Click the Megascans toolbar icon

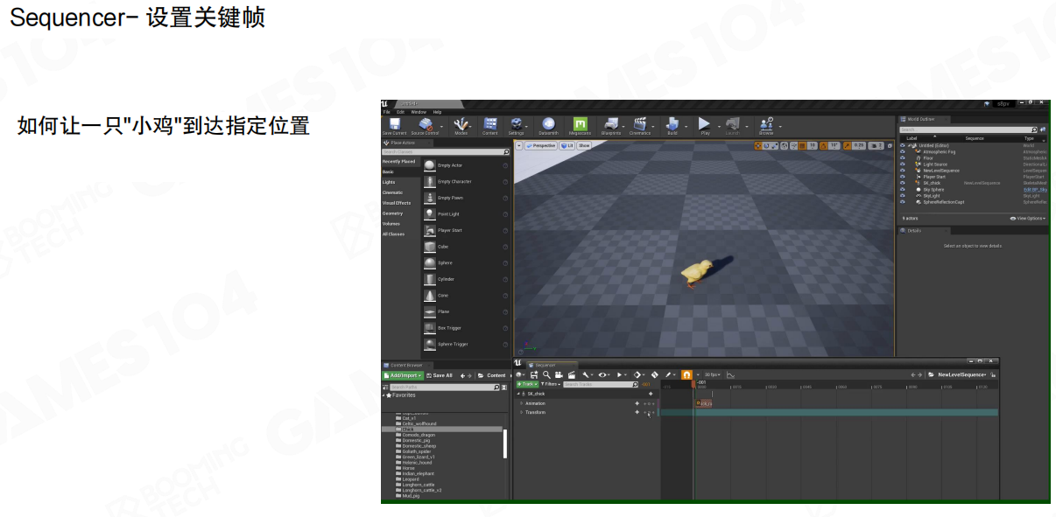click(580, 125)
